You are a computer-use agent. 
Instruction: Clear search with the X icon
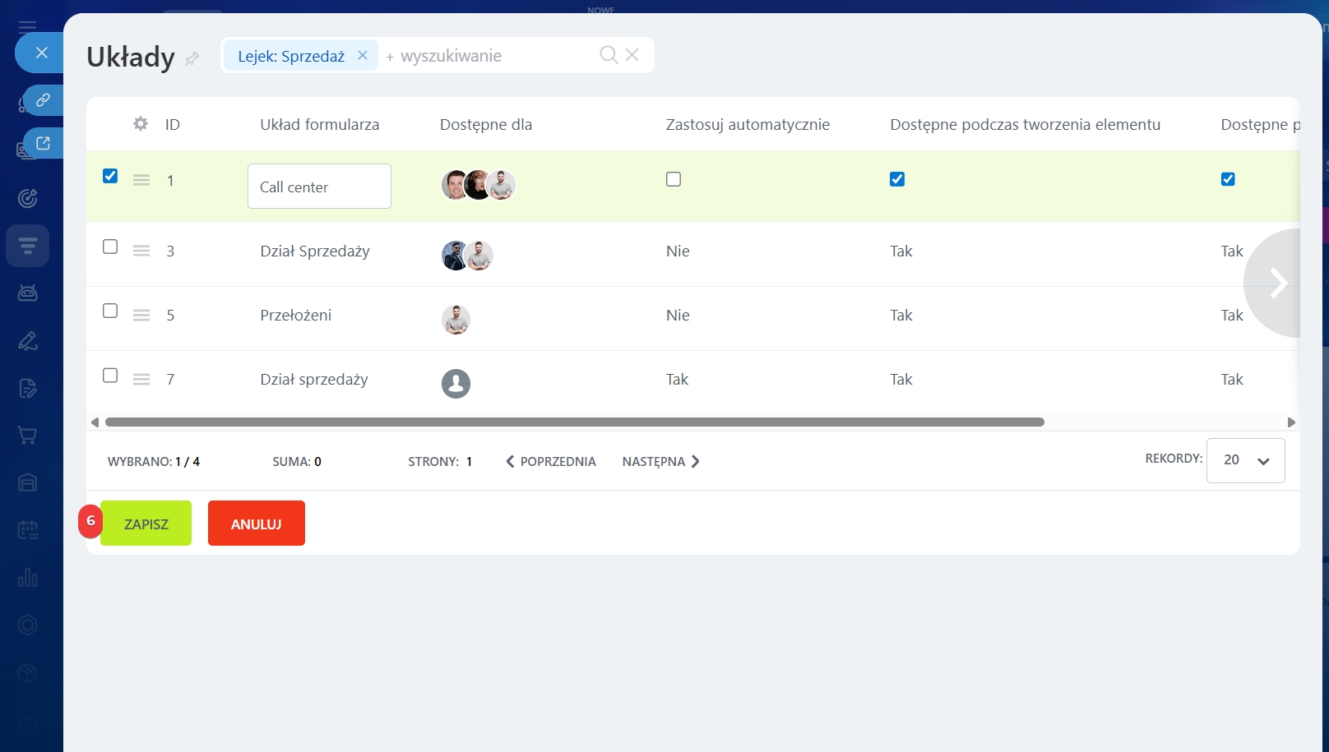point(632,55)
